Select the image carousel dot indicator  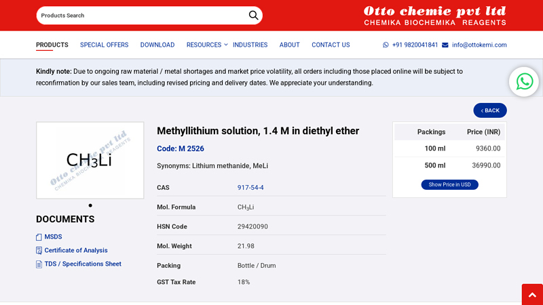(90, 205)
